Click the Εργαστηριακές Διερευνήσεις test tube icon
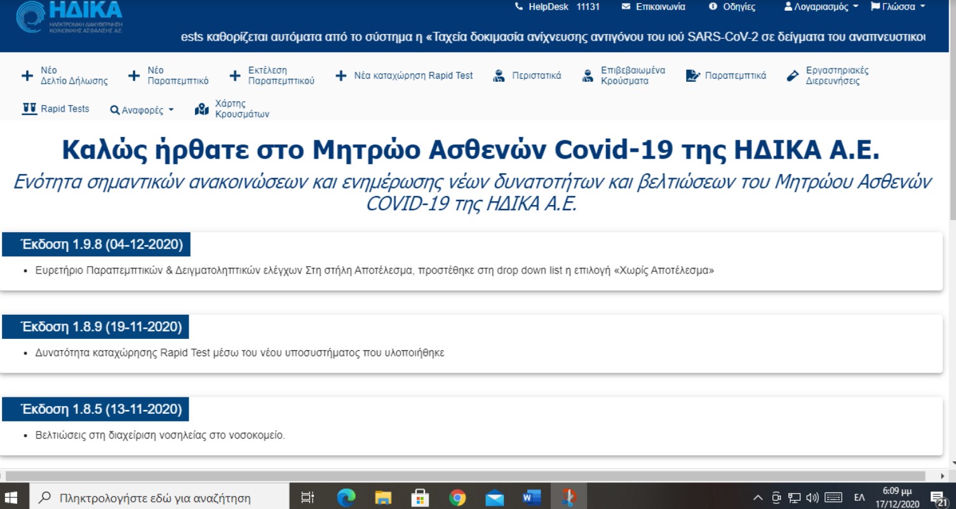956x509 pixels. click(x=792, y=76)
